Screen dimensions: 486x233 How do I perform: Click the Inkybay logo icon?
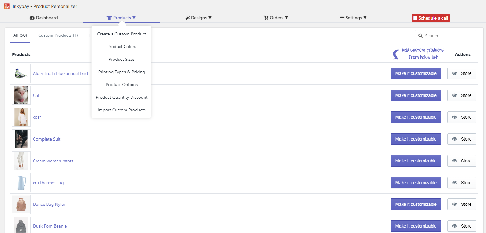point(7,6)
